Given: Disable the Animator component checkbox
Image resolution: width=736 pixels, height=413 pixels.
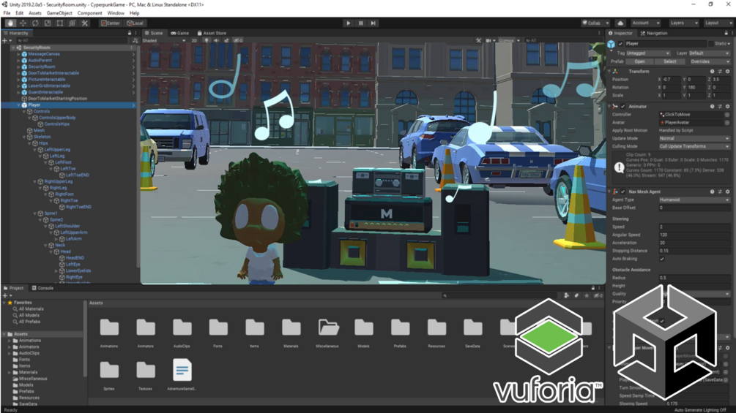Looking at the screenshot, I should [x=623, y=106].
